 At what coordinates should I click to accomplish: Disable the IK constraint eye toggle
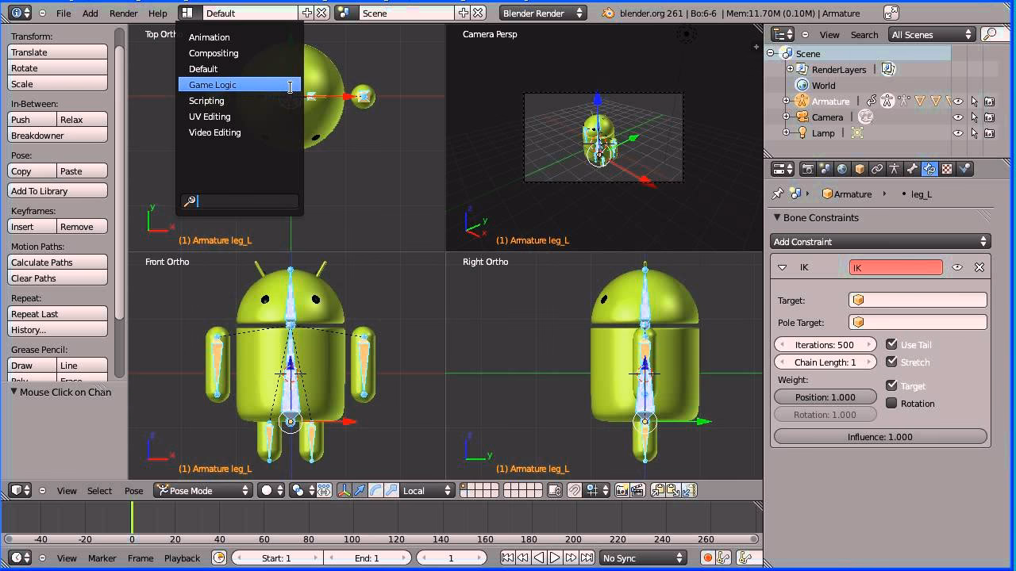click(957, 267)
